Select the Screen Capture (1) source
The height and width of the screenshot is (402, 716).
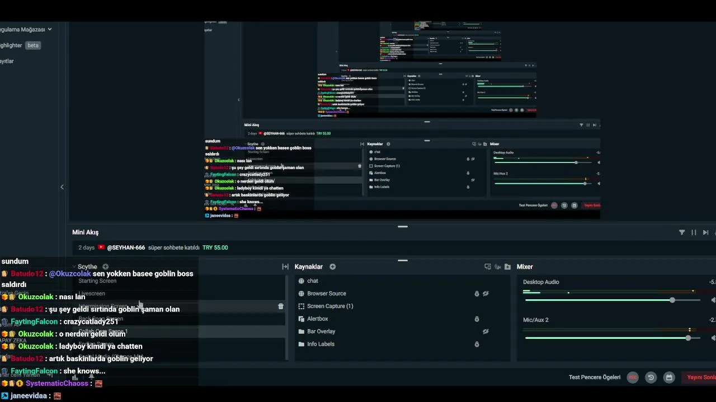(402, 307)
